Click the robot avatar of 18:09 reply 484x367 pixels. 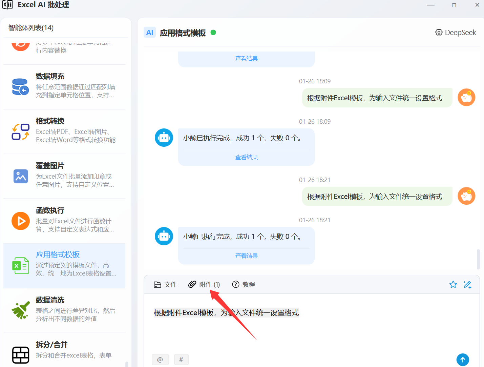pyautogui.click(x=164, y=138)
